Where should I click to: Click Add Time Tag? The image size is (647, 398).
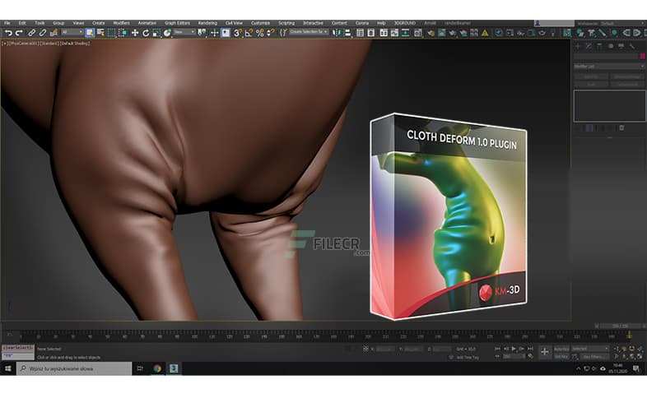coord(467,358)
